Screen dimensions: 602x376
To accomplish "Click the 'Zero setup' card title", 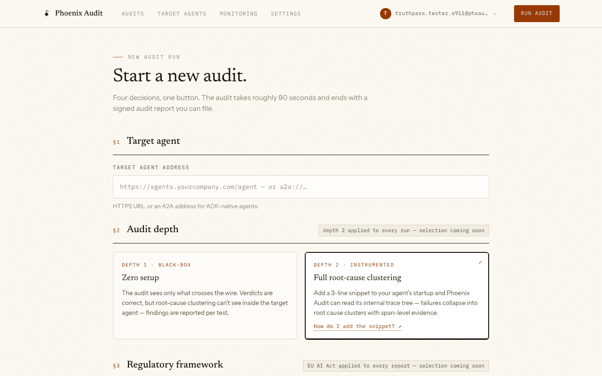I will point(140,278).
